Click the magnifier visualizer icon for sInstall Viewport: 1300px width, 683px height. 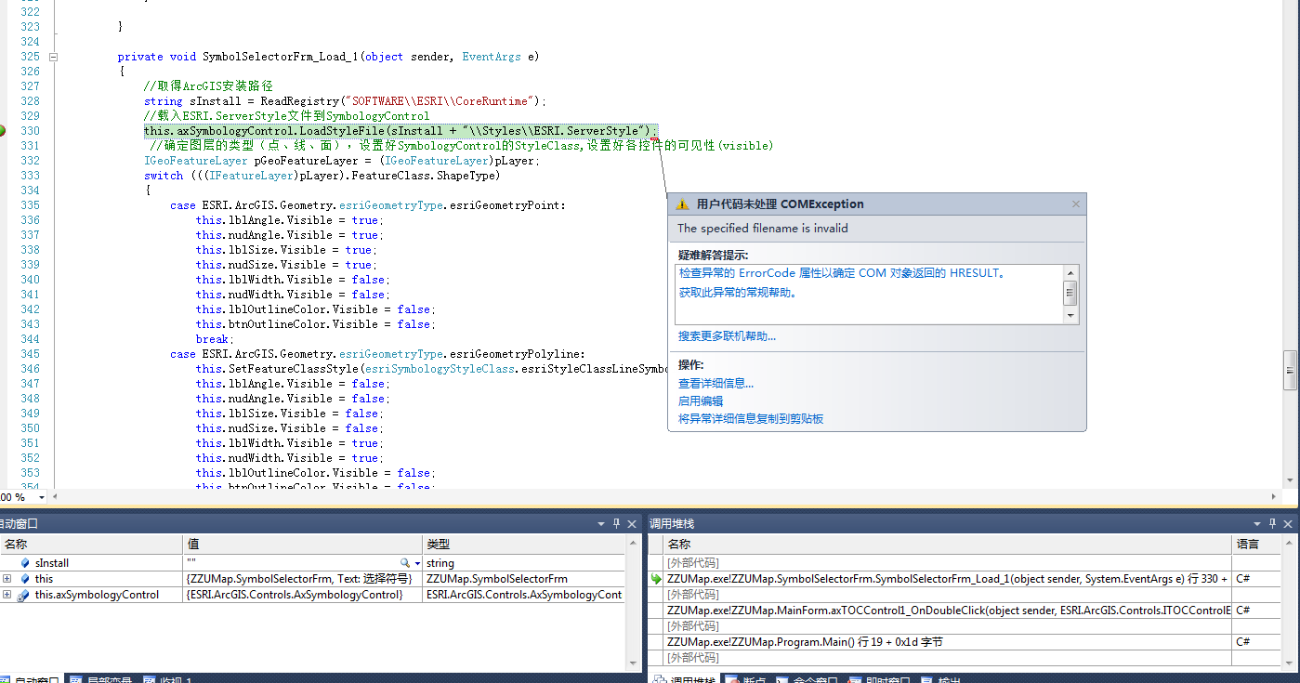(405, 563)
